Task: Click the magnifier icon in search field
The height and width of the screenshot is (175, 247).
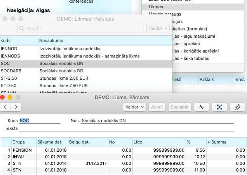Action: (x=22, y=28)
